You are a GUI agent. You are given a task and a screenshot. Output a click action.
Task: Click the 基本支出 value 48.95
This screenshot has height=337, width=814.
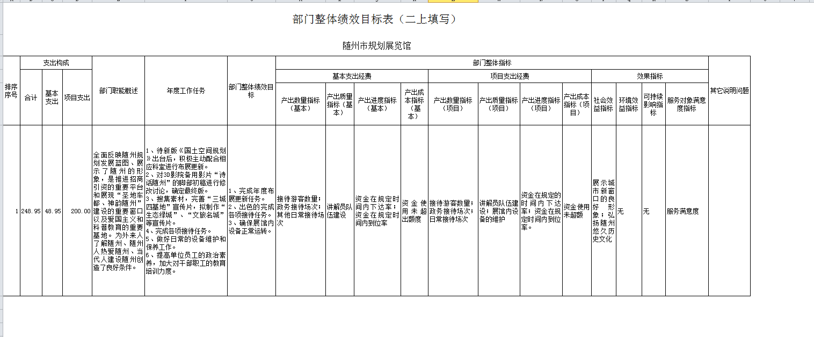point(52,211)
